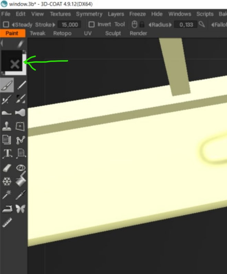The width and height of the screenshot is (227, 274).
Task: Click the mouse icon beside the lock
Action: [x=134, y=24]
